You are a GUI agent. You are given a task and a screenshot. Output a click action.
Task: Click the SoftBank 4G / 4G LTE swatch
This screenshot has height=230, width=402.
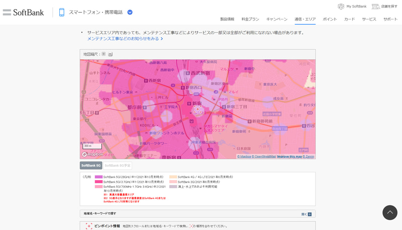click(x=173, y=177)
